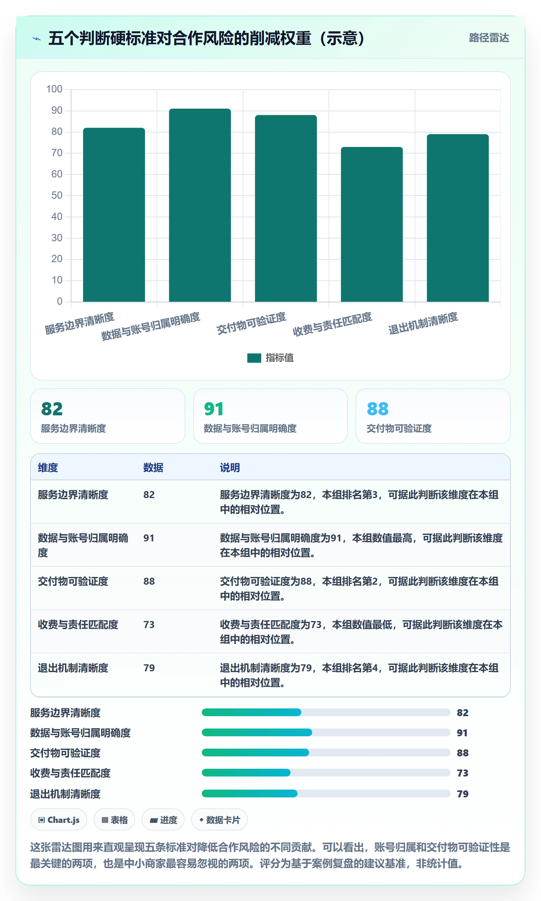Click the bar icon in 进度 chip

[x=153, y=820]
